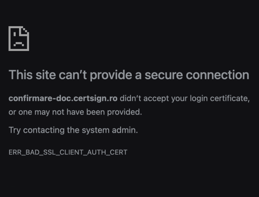
Task: Click the frowning face inside the page icon
Action: [x=18, y=41]
